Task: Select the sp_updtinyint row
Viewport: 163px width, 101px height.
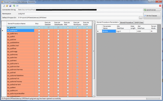Action: click(x=20, y=90)
